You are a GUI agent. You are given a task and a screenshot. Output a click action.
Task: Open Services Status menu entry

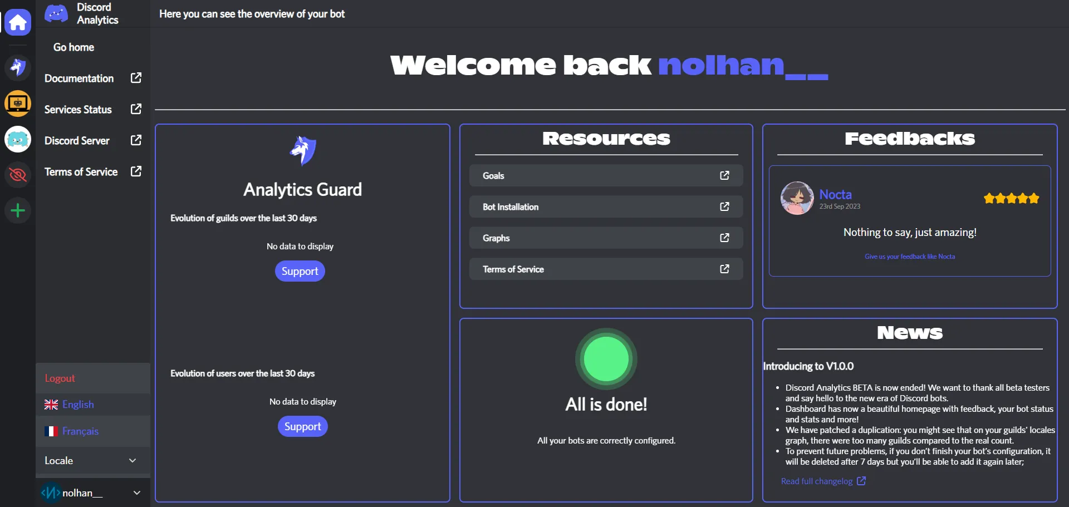pos(78,110)
